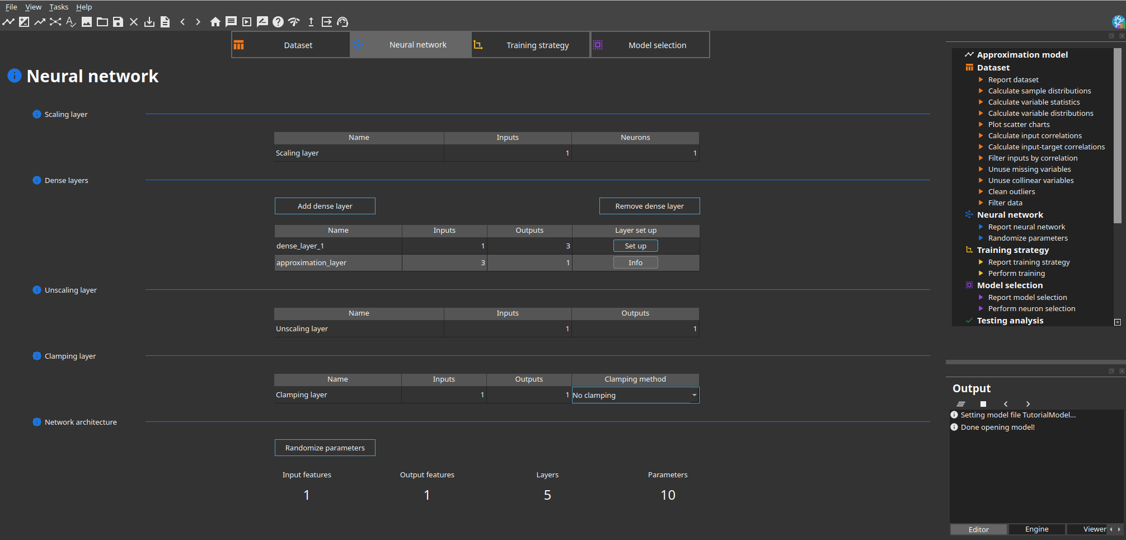This screenshot has width=1126, height=540.
Task: Select Perform neuron selection in the task tree
Action: tap(1031, 309)
